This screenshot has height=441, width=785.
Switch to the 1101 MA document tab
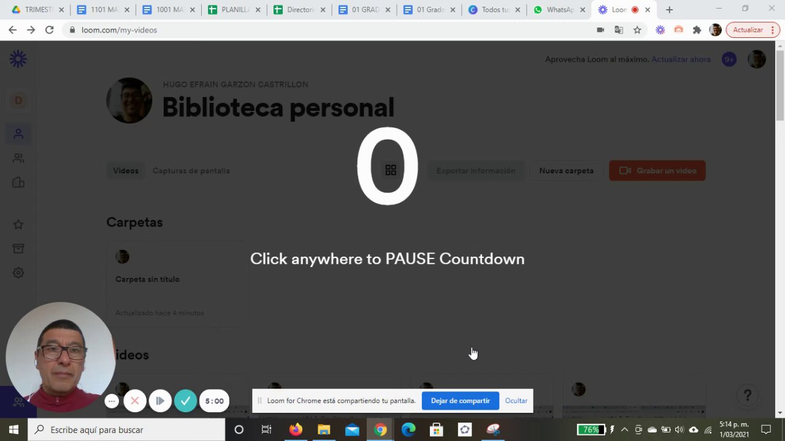tap(103, 10)
